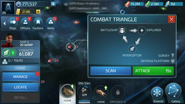Click the green ATTACK button

[153, 71]
